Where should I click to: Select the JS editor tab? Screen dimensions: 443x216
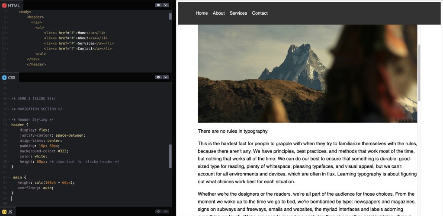click(8, 212)
